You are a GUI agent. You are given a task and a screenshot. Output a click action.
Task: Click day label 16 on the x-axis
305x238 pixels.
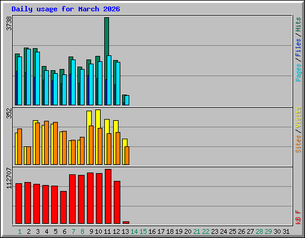(x=152, y=231)
